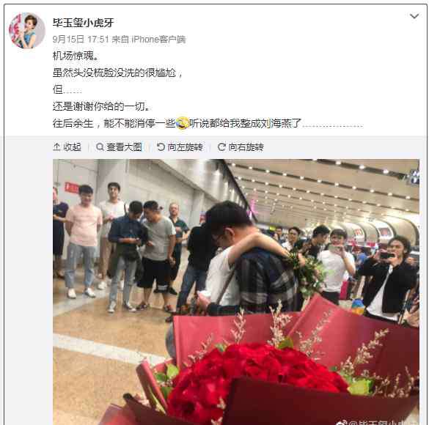Rotate image left with 向左旋转
The height and width of the screenshot is (425, 429).
[x=180, y=147]
